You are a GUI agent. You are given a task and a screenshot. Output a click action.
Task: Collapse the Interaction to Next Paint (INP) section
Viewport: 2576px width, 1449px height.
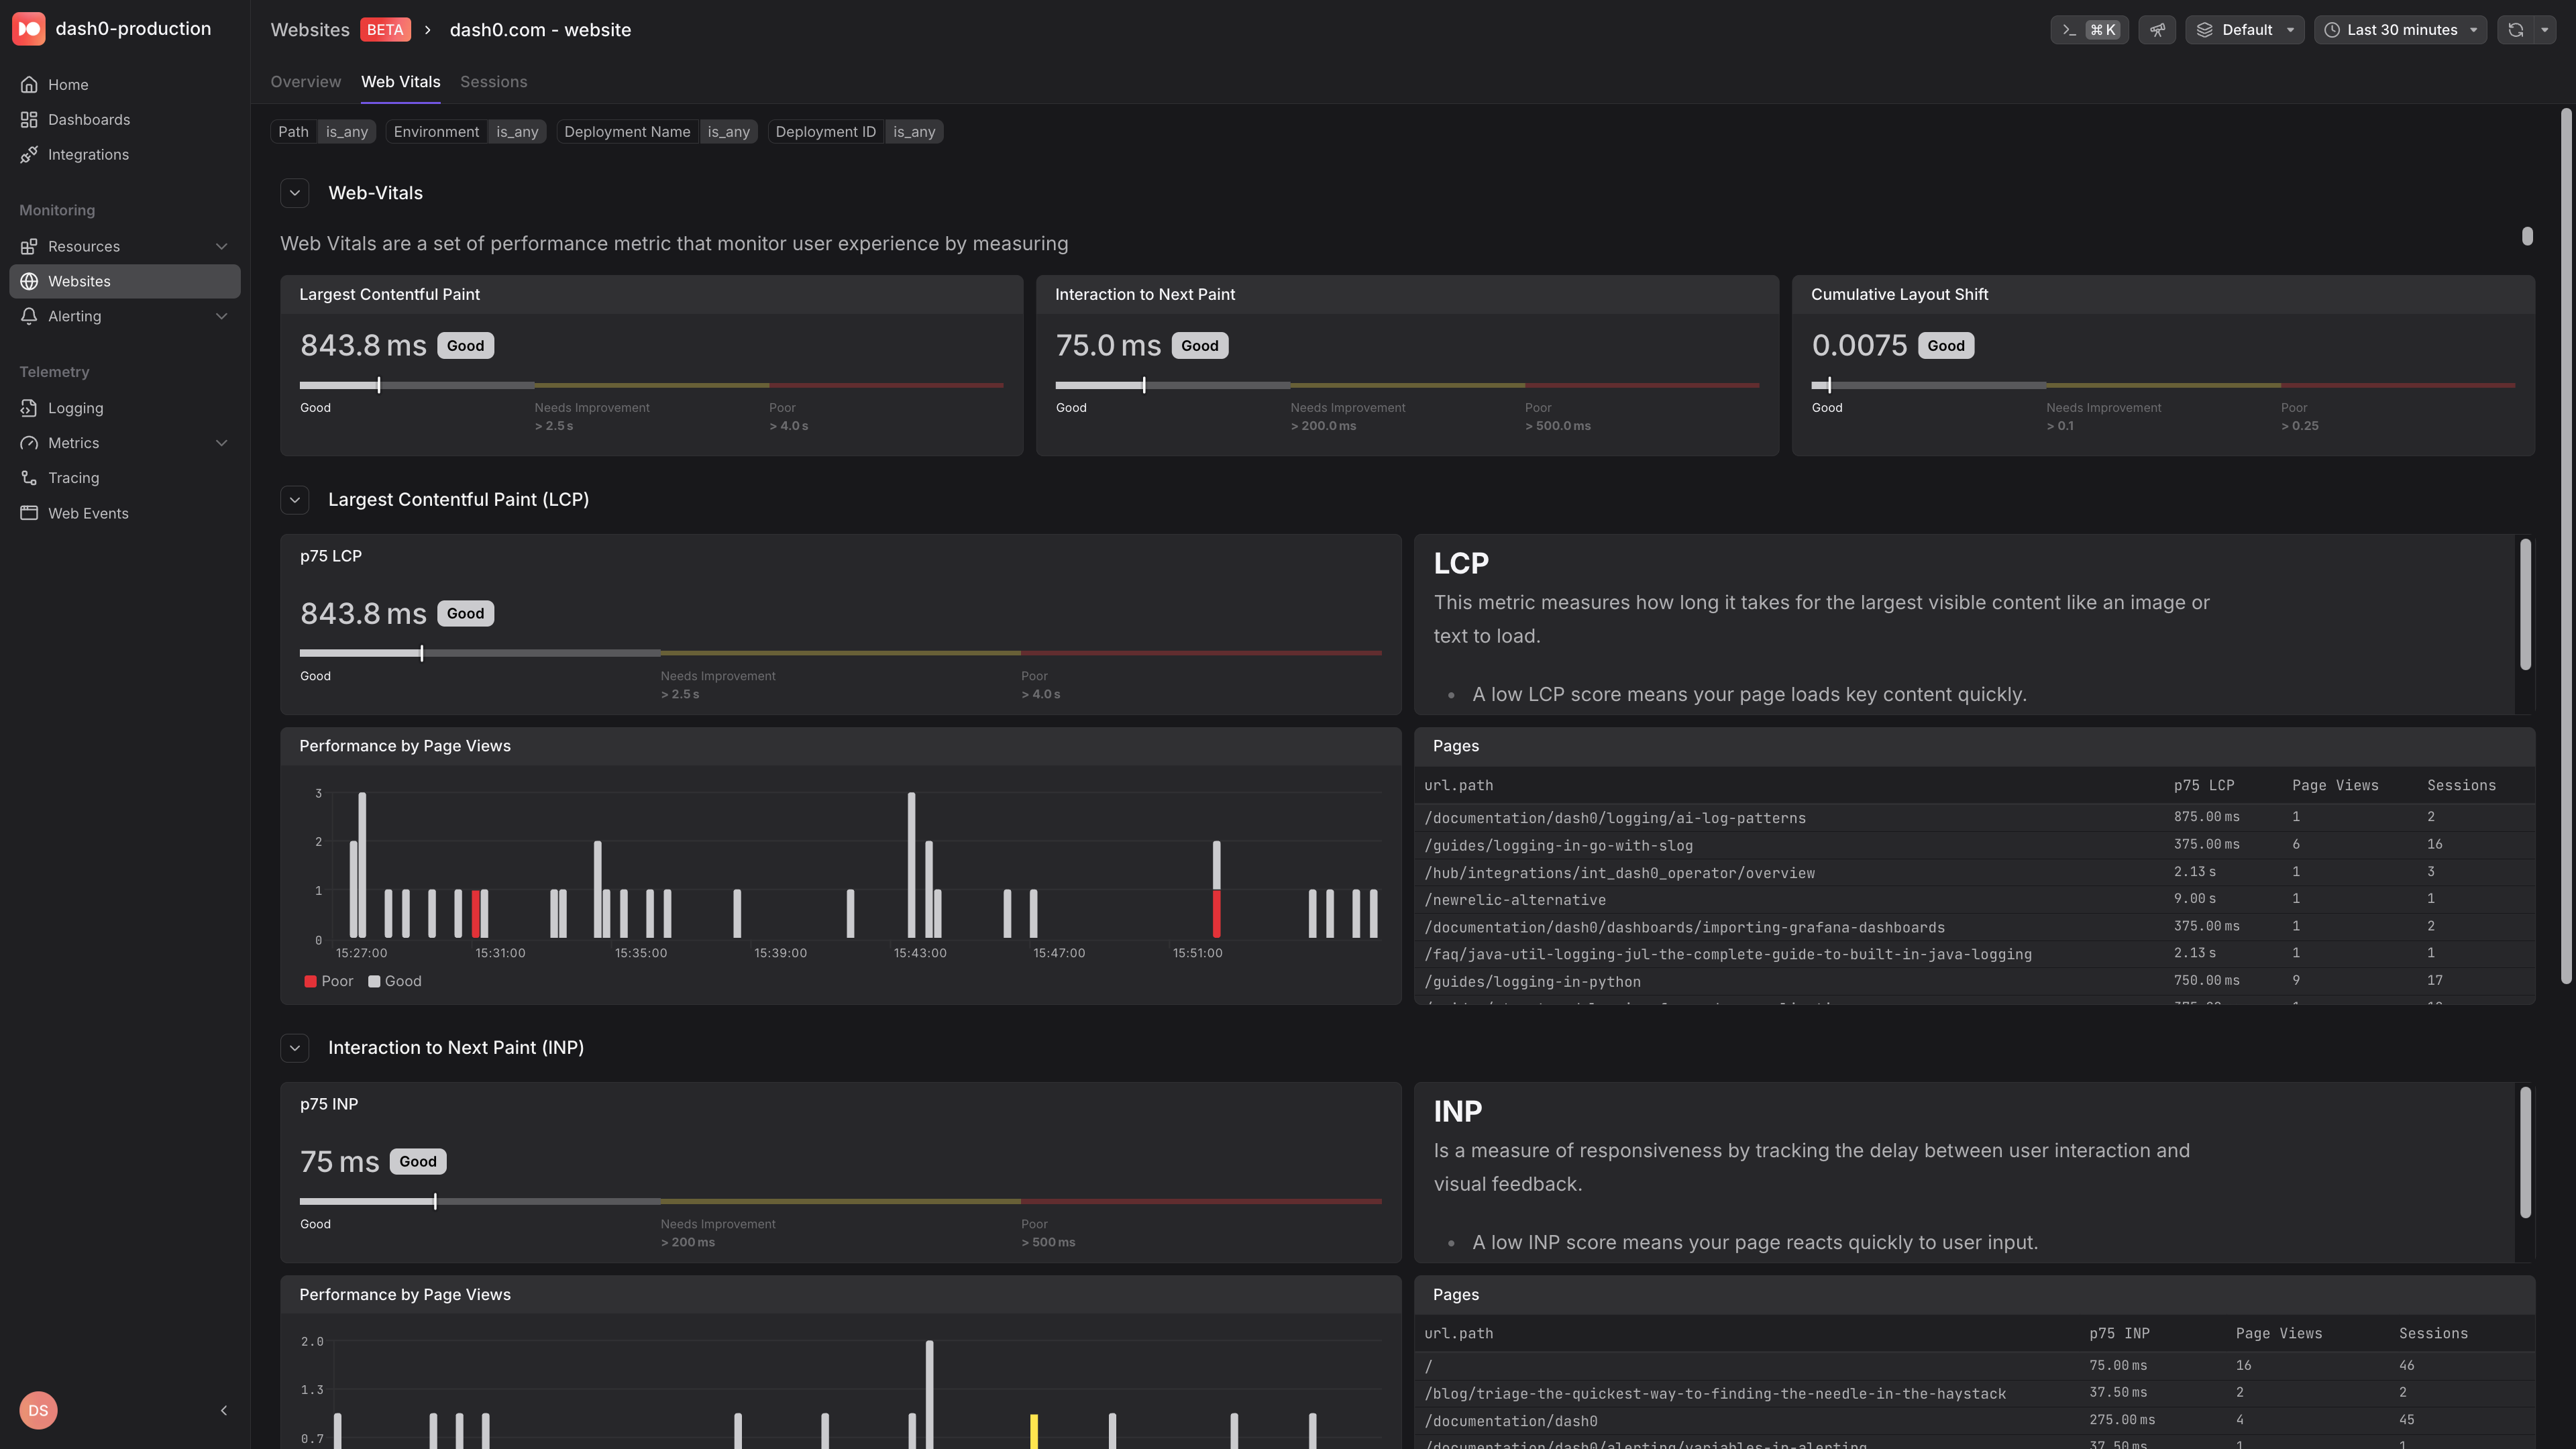tap(295, 1048)
